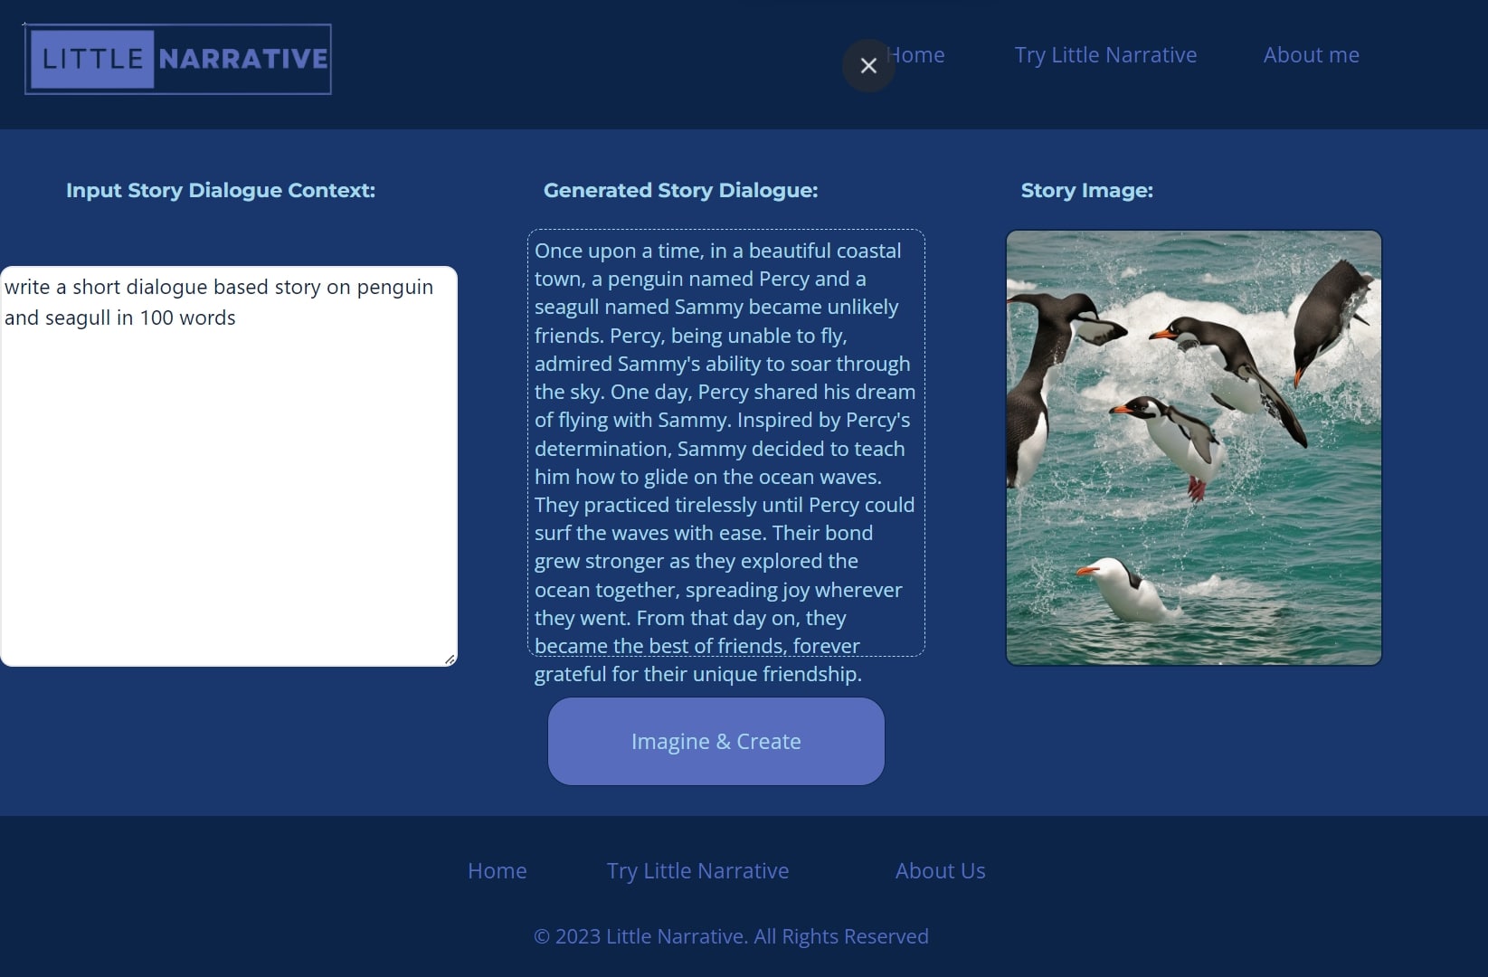The width and height of the screenshot is (1488, 977).
Task: Click the 'Generated Story Dialogue:' heading
Action: (x=680, y=190)
